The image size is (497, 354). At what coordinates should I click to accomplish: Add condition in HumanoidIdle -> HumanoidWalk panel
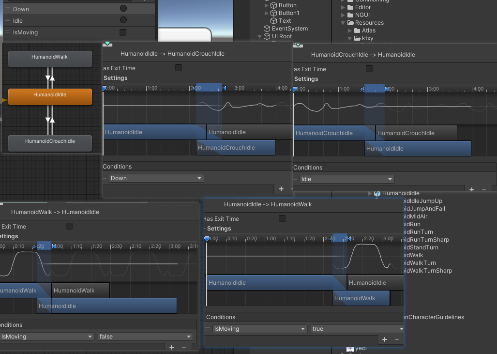pos(384,339)
